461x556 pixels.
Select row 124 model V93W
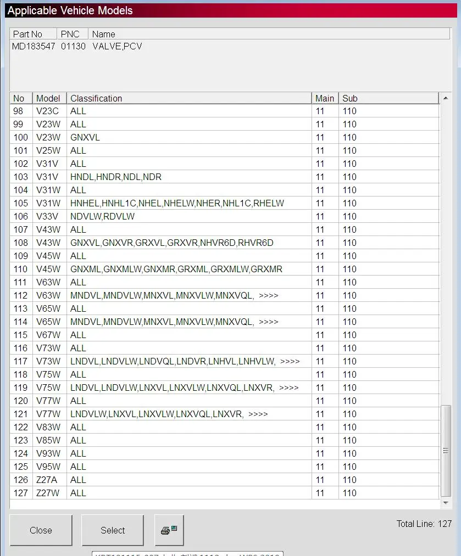[224, 453]
